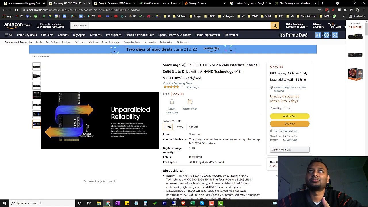Open OneNote from the taskbar
368x207 pixels.
117,203
